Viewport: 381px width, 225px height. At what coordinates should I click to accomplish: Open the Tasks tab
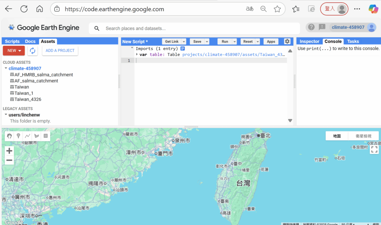[x=353, y=42]
